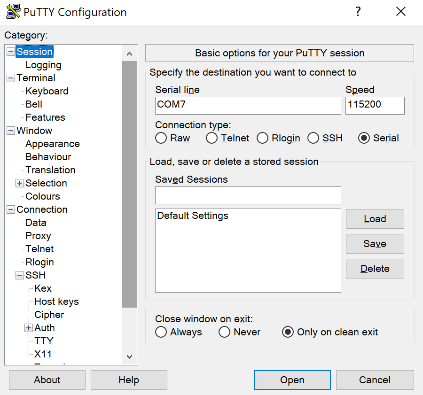Expand the Auth tree node
Image resolution: width=423 pixels, height=395 pixels.
[29, 328]
